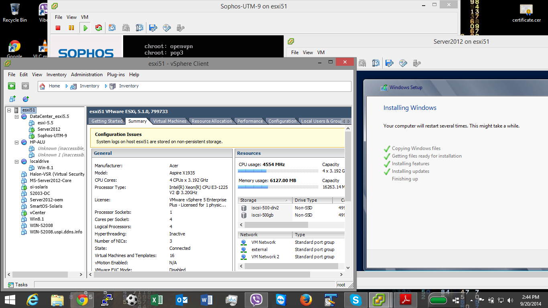The image size is (548, 308).
Task: Take a snapshot of the Sophos VM
Action: (112, 28)
